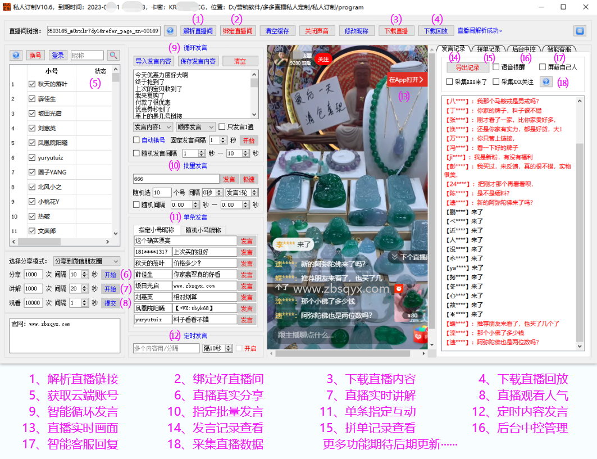The height and width of the screenshot is (459, 597).
Task: Click the magnifier search icon beside nickname field
Action: click(113, 55)
